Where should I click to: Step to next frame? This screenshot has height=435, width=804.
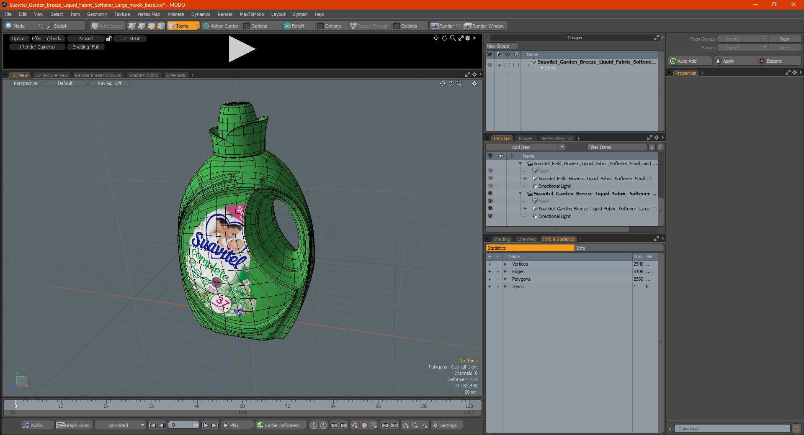tap(205, 425)
